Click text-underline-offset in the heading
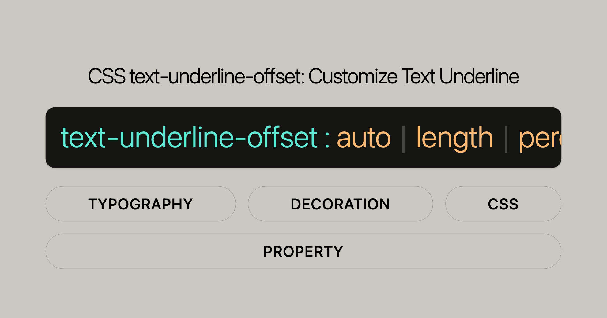 coord(217,76)
